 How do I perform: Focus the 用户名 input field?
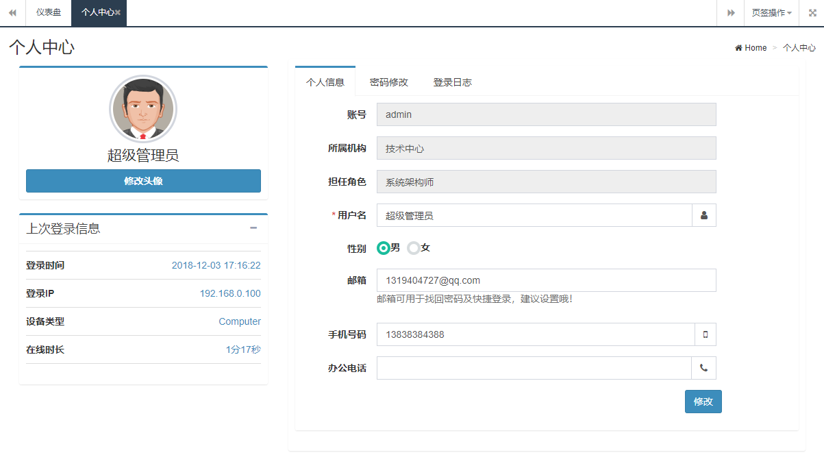534,215
